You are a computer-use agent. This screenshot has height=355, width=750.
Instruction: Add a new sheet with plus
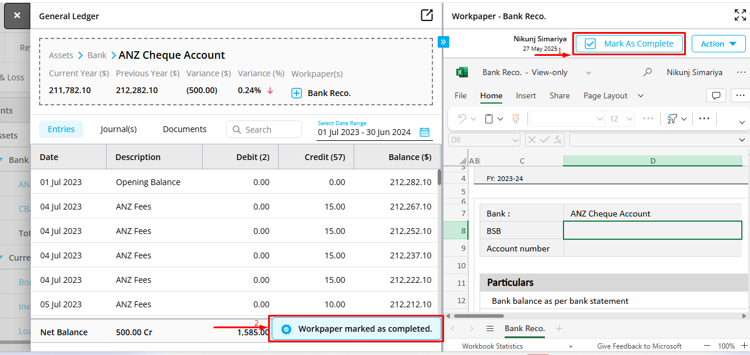click(x=559, y=328)
